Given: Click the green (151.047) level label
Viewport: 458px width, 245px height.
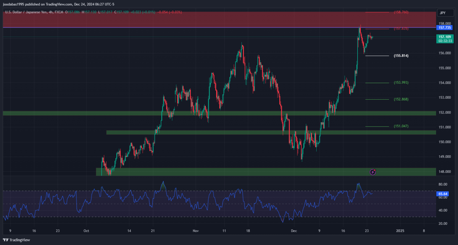Looking at the screenshot, I should (401, 126).
